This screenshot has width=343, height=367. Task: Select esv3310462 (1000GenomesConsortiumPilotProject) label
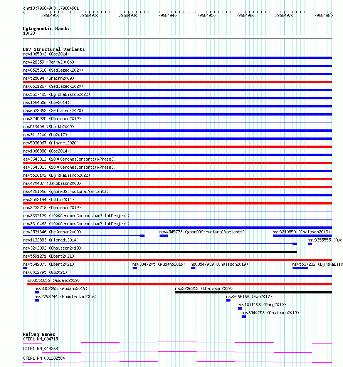click(76, 224)
